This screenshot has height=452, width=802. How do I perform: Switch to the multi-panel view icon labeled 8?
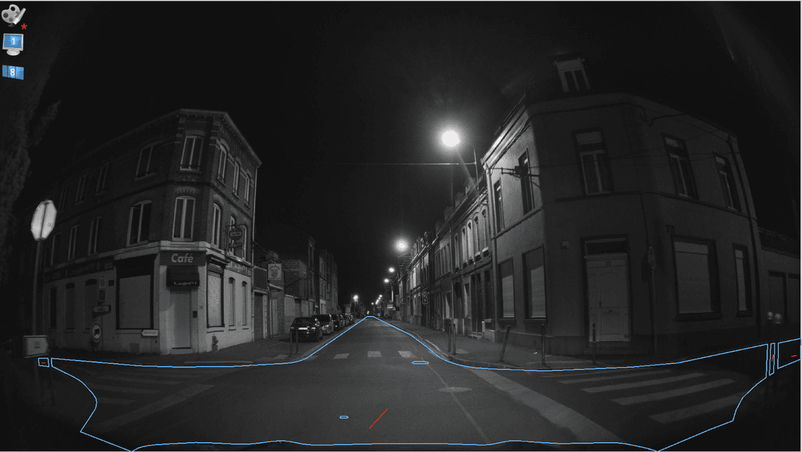point(13,72)
